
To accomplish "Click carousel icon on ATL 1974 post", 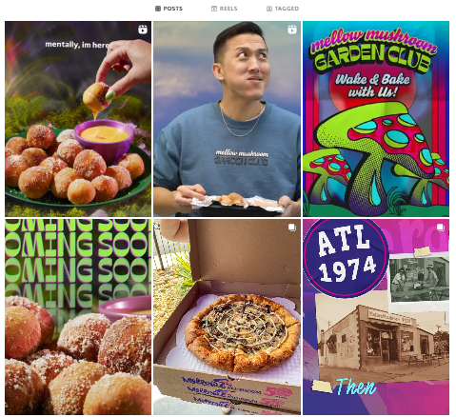I will click(x=441, y=228).
